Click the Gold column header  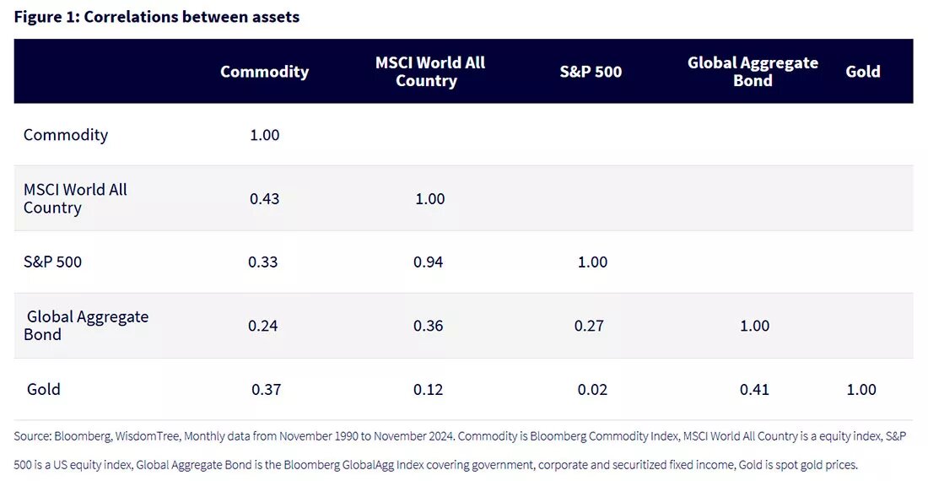click(x=863, y=72)
